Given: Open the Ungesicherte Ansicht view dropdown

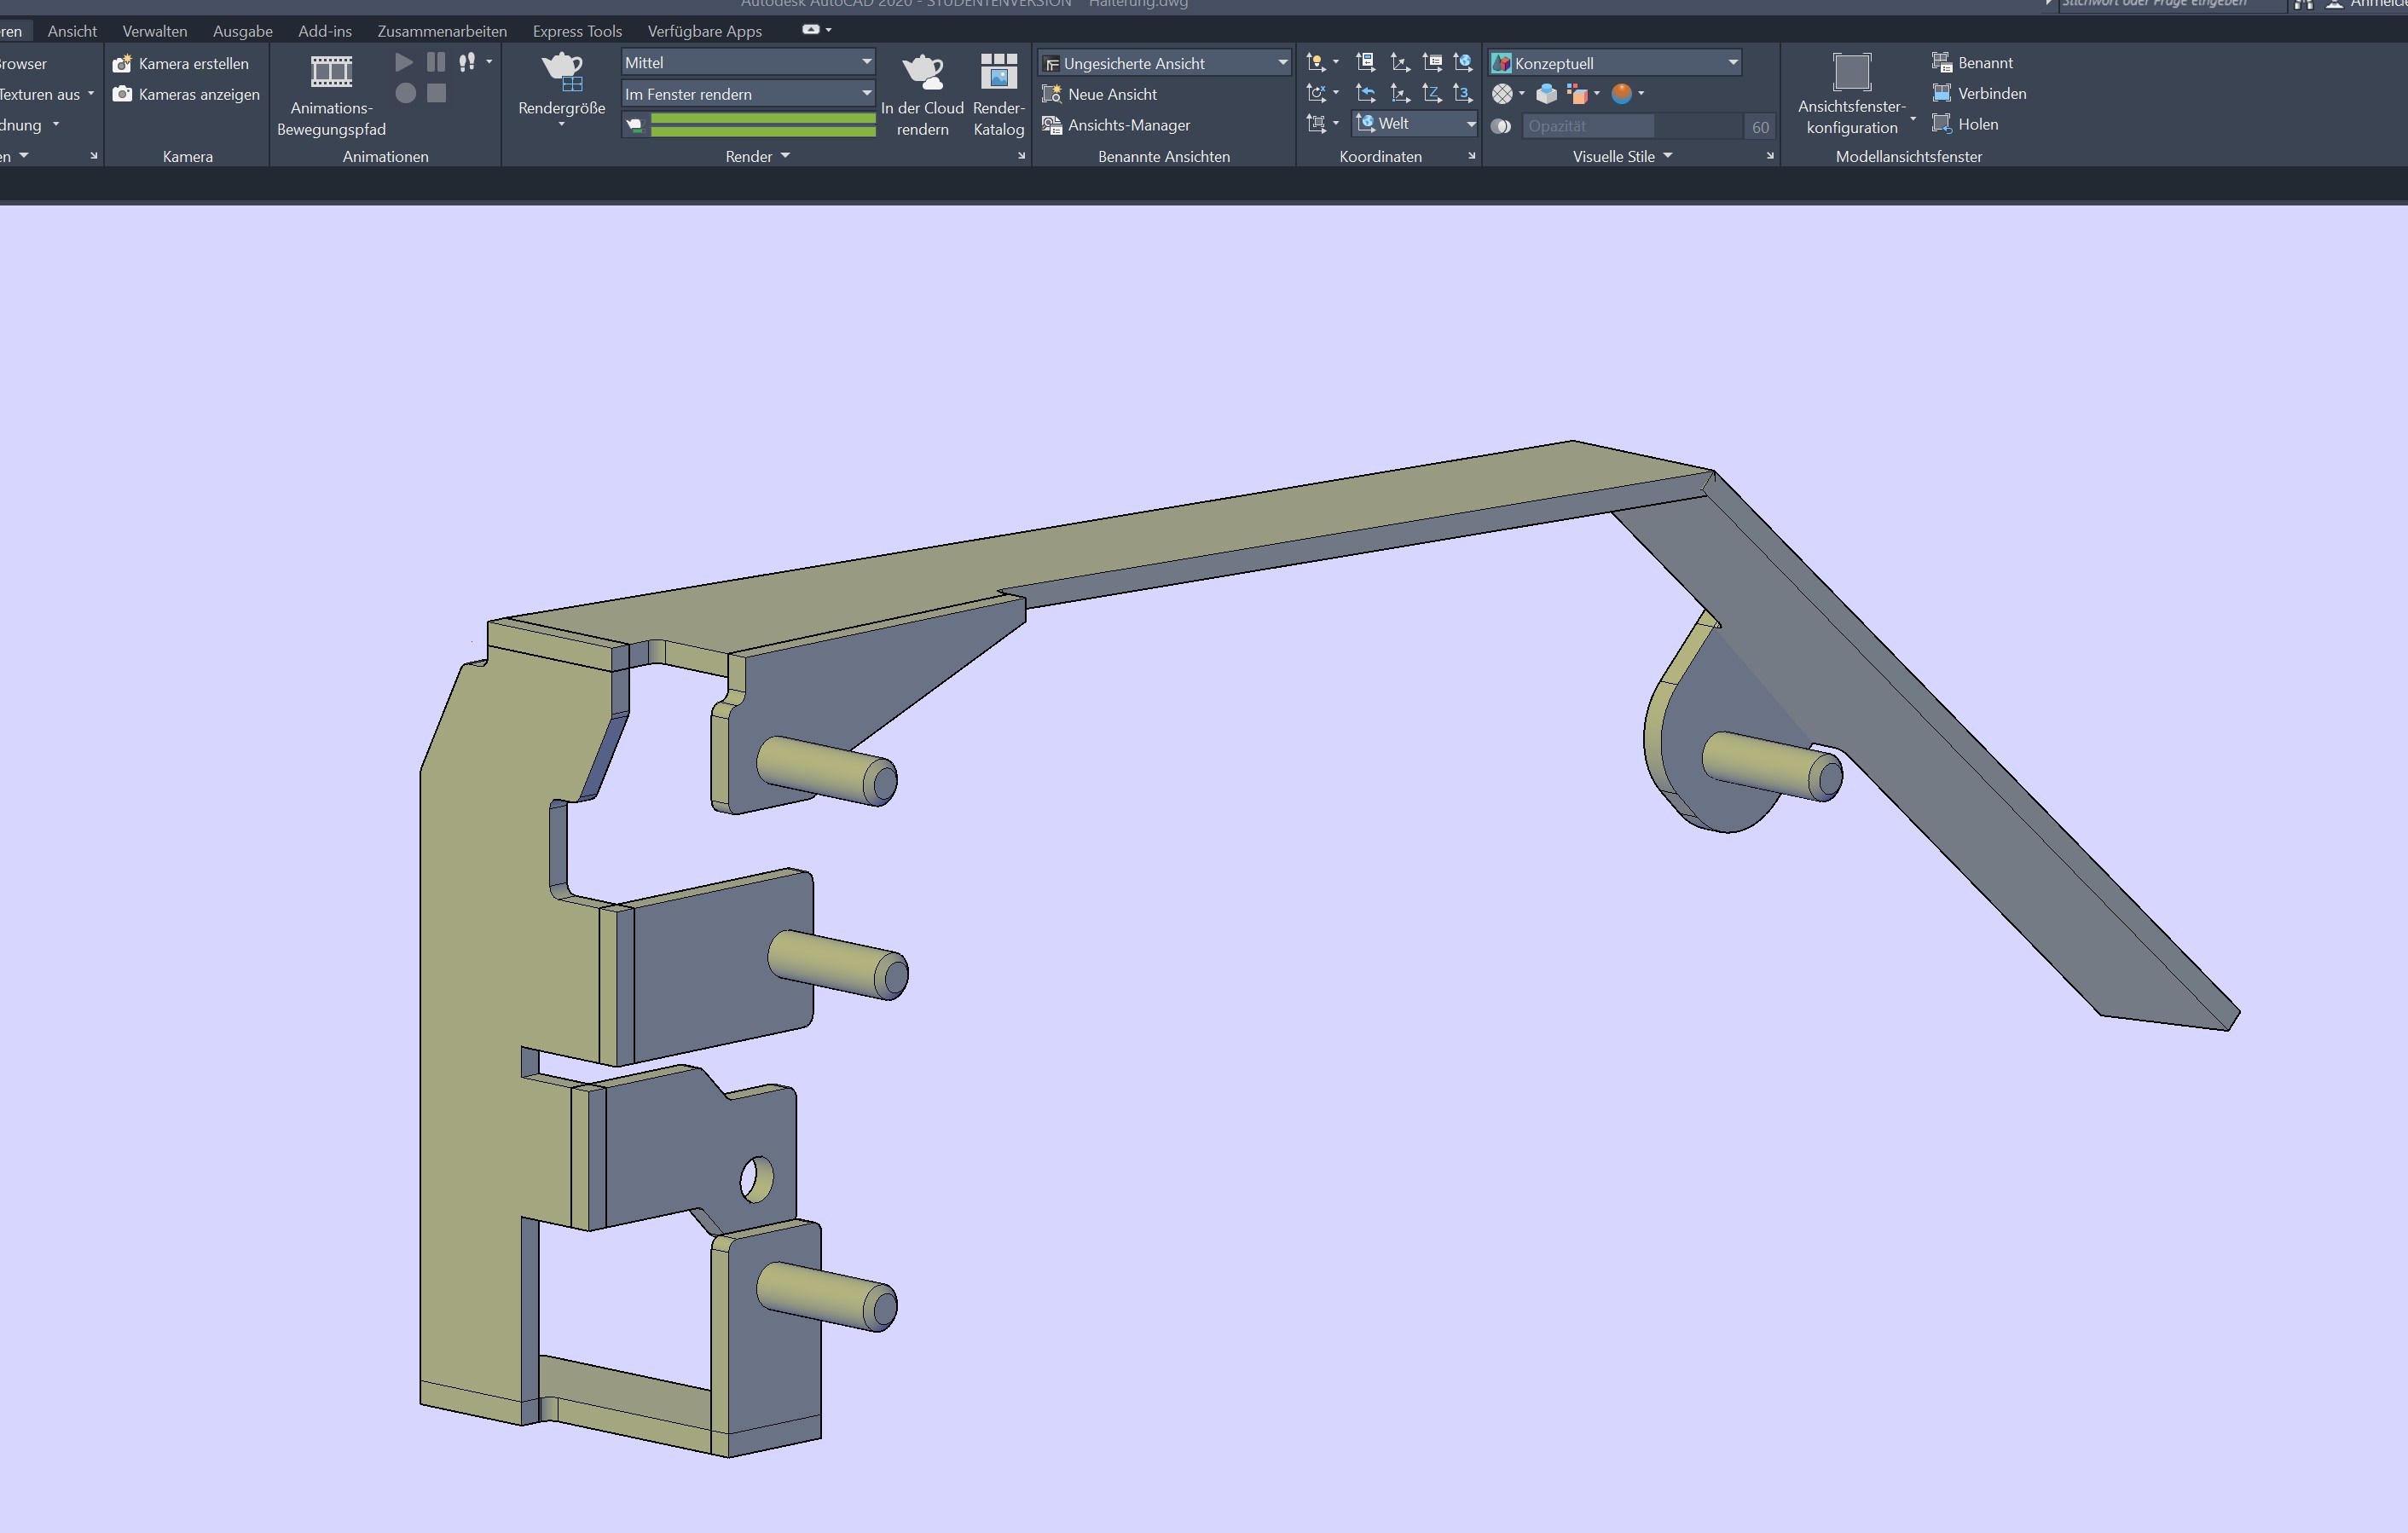Looking at the screenshot, I should (x=1282, y=63).
